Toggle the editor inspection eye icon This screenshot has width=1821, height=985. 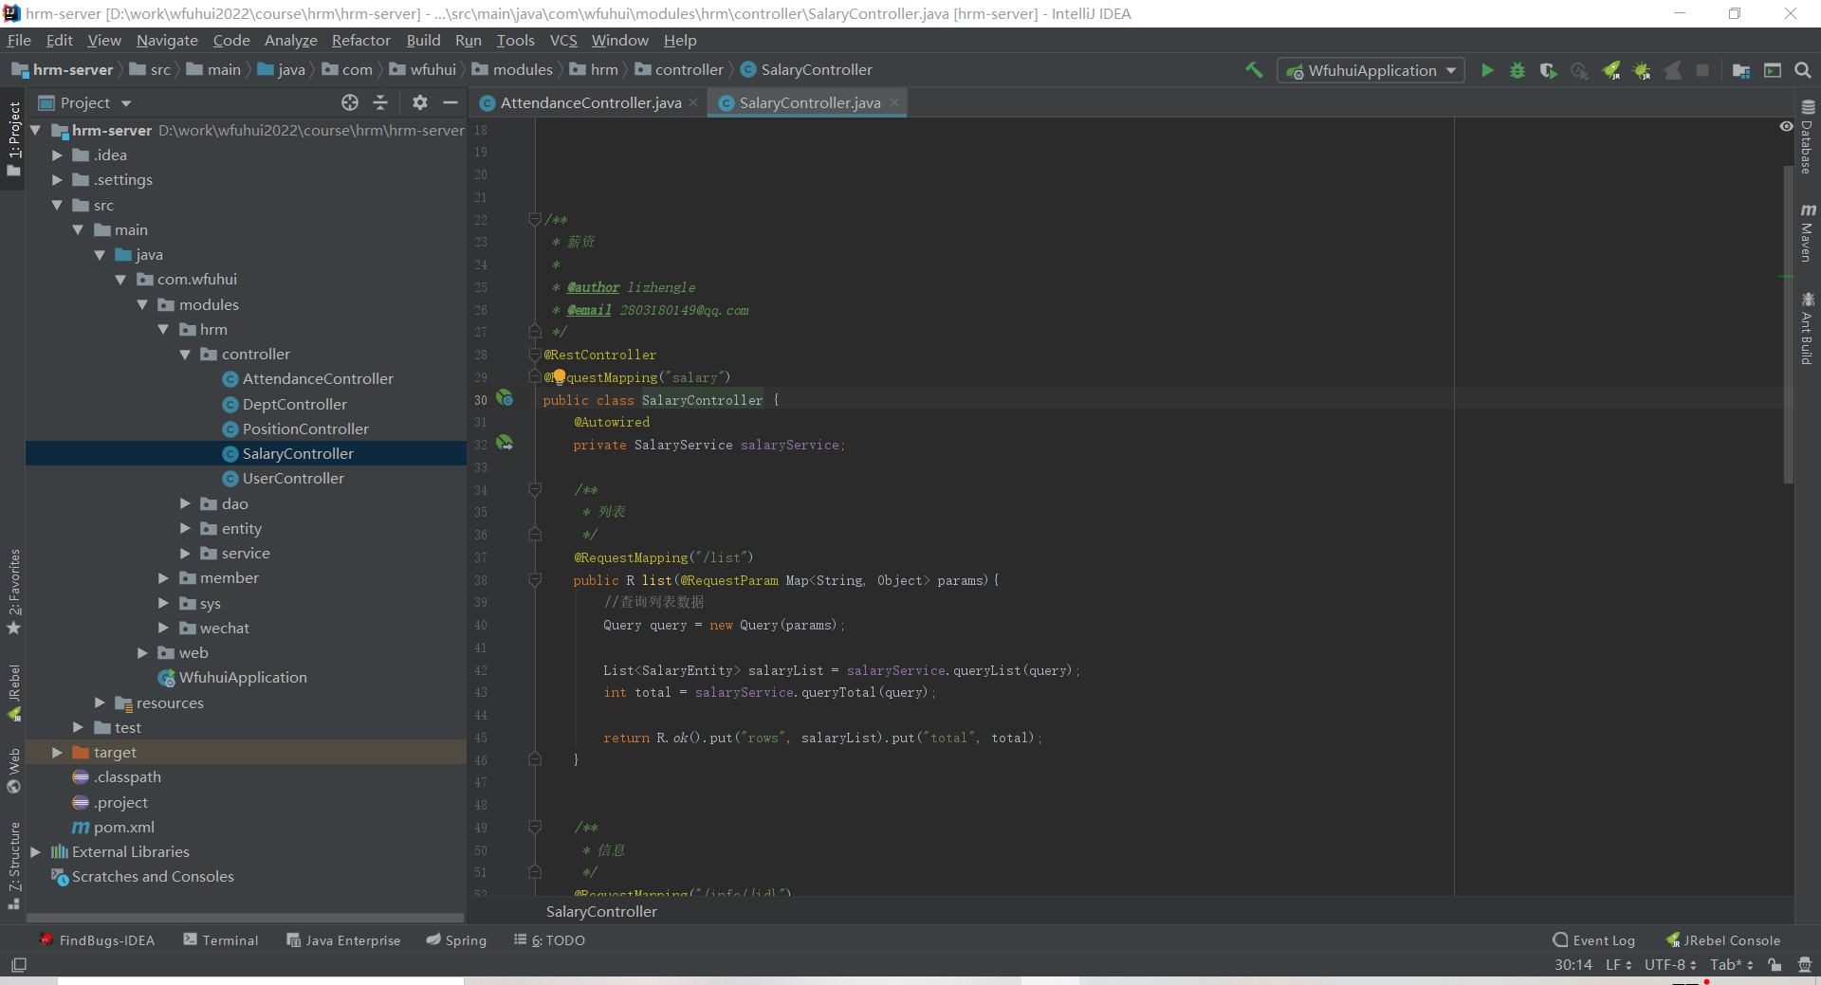[1786, 126]
